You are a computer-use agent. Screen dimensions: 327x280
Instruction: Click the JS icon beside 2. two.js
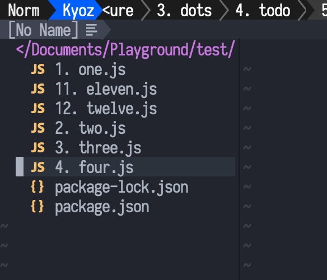pyautogui.click(x=38, y=128)
